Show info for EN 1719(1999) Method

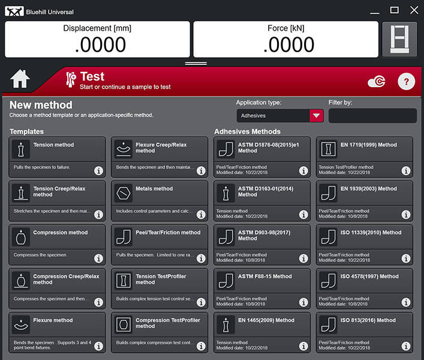point(406,170)
